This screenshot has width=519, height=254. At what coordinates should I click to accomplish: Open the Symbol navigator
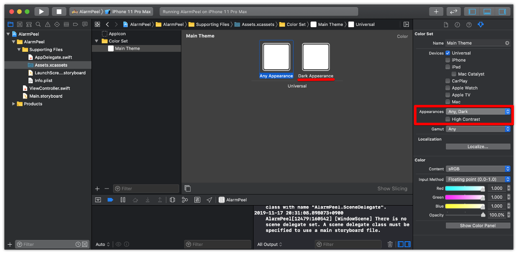coord(29,25)
